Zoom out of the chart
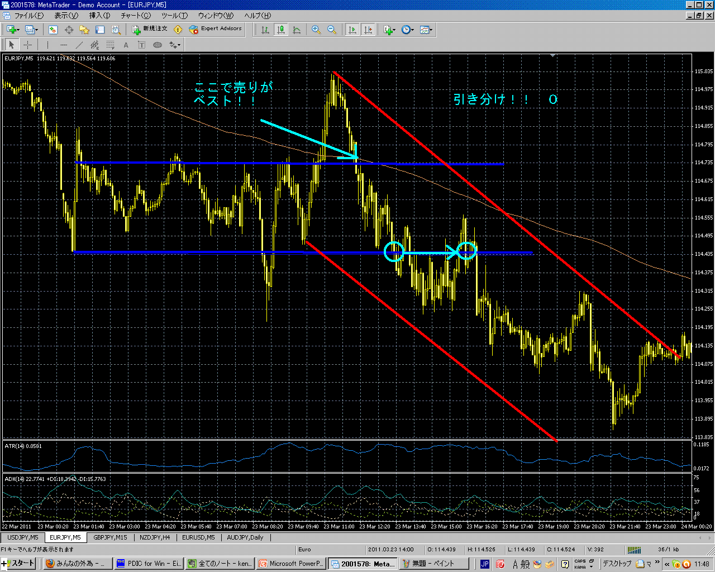The height and width of the screenshot is (572, 715). [332, 30]
